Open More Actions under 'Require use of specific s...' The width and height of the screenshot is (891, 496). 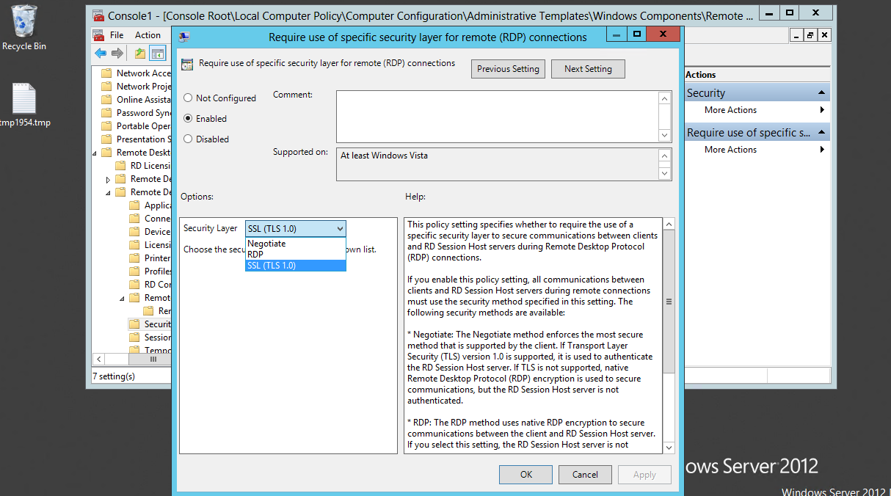(x=757, y=150)
